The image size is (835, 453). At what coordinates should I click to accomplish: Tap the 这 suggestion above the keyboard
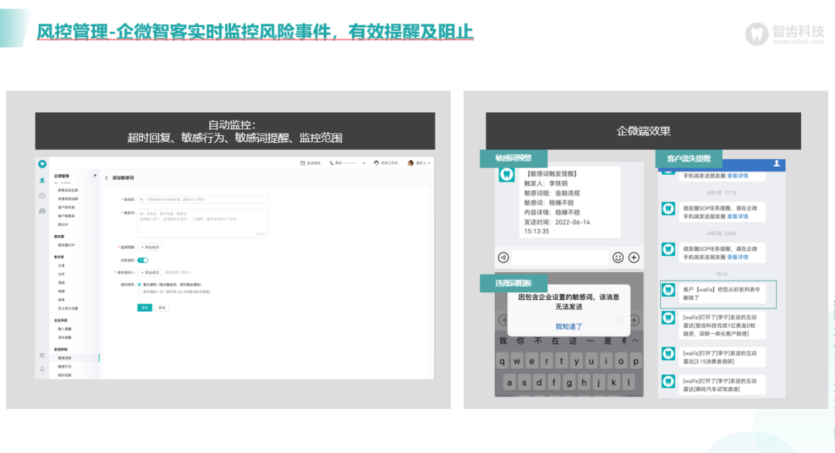pyautogui.click(x=572, y=341)
